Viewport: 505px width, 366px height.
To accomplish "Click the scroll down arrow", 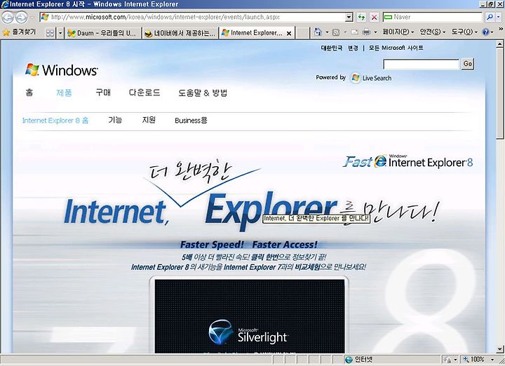I will coord(500,348).
